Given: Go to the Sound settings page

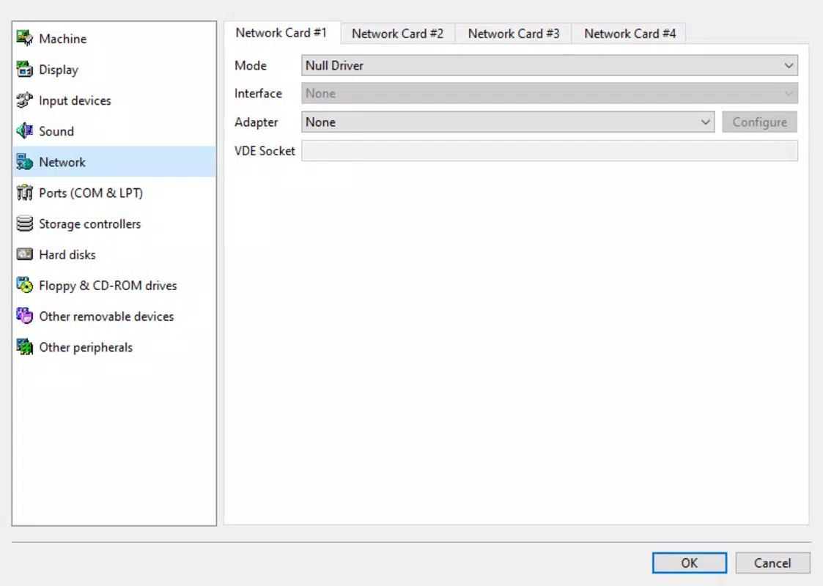Looking at the screenshot, I should click(114, 131).
